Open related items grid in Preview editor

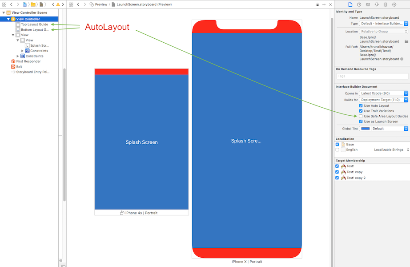click(x=71, y=4)
